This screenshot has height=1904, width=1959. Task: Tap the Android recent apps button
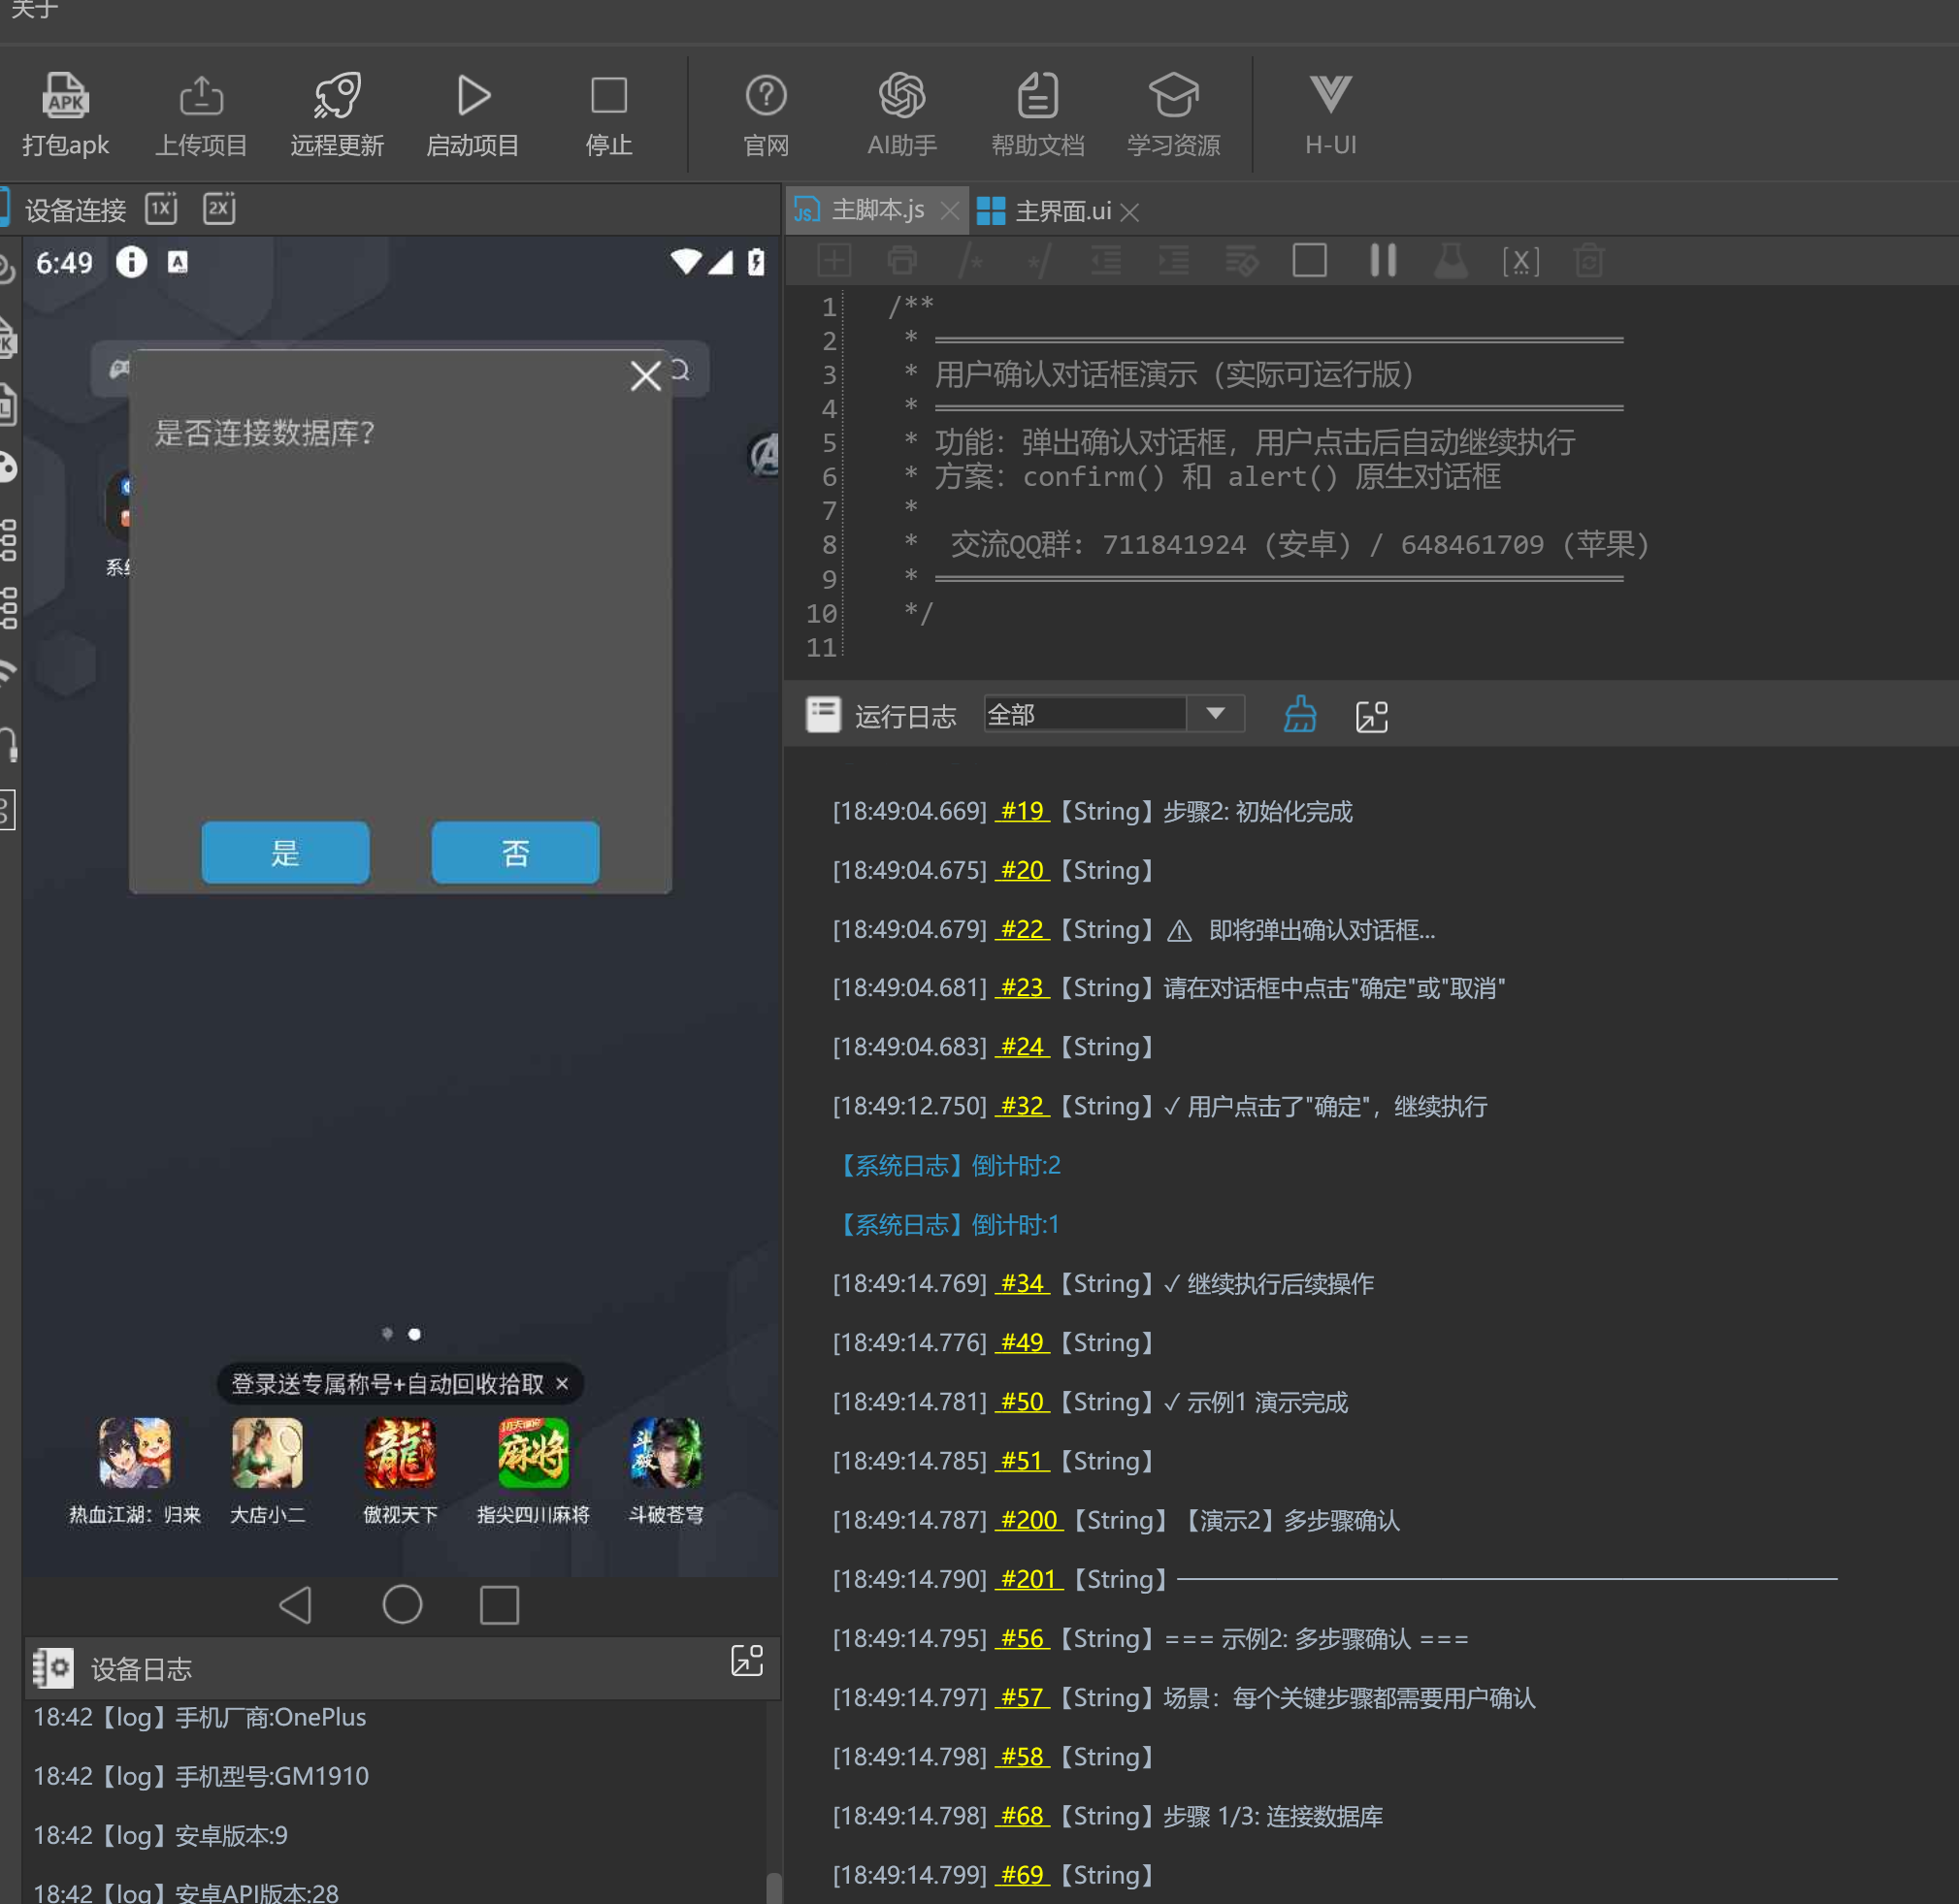(500, 1605)
